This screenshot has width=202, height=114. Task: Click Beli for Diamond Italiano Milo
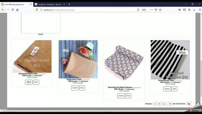pos(36,82)
